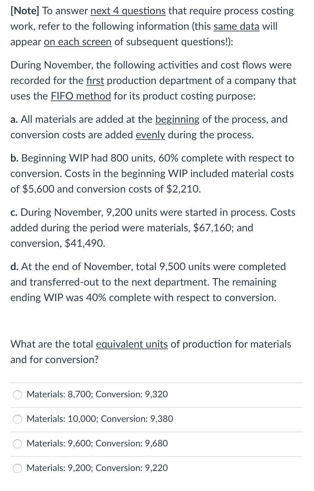Select answer "Materials: 9,200; Conversion: 9,220"

click(97, 468)
